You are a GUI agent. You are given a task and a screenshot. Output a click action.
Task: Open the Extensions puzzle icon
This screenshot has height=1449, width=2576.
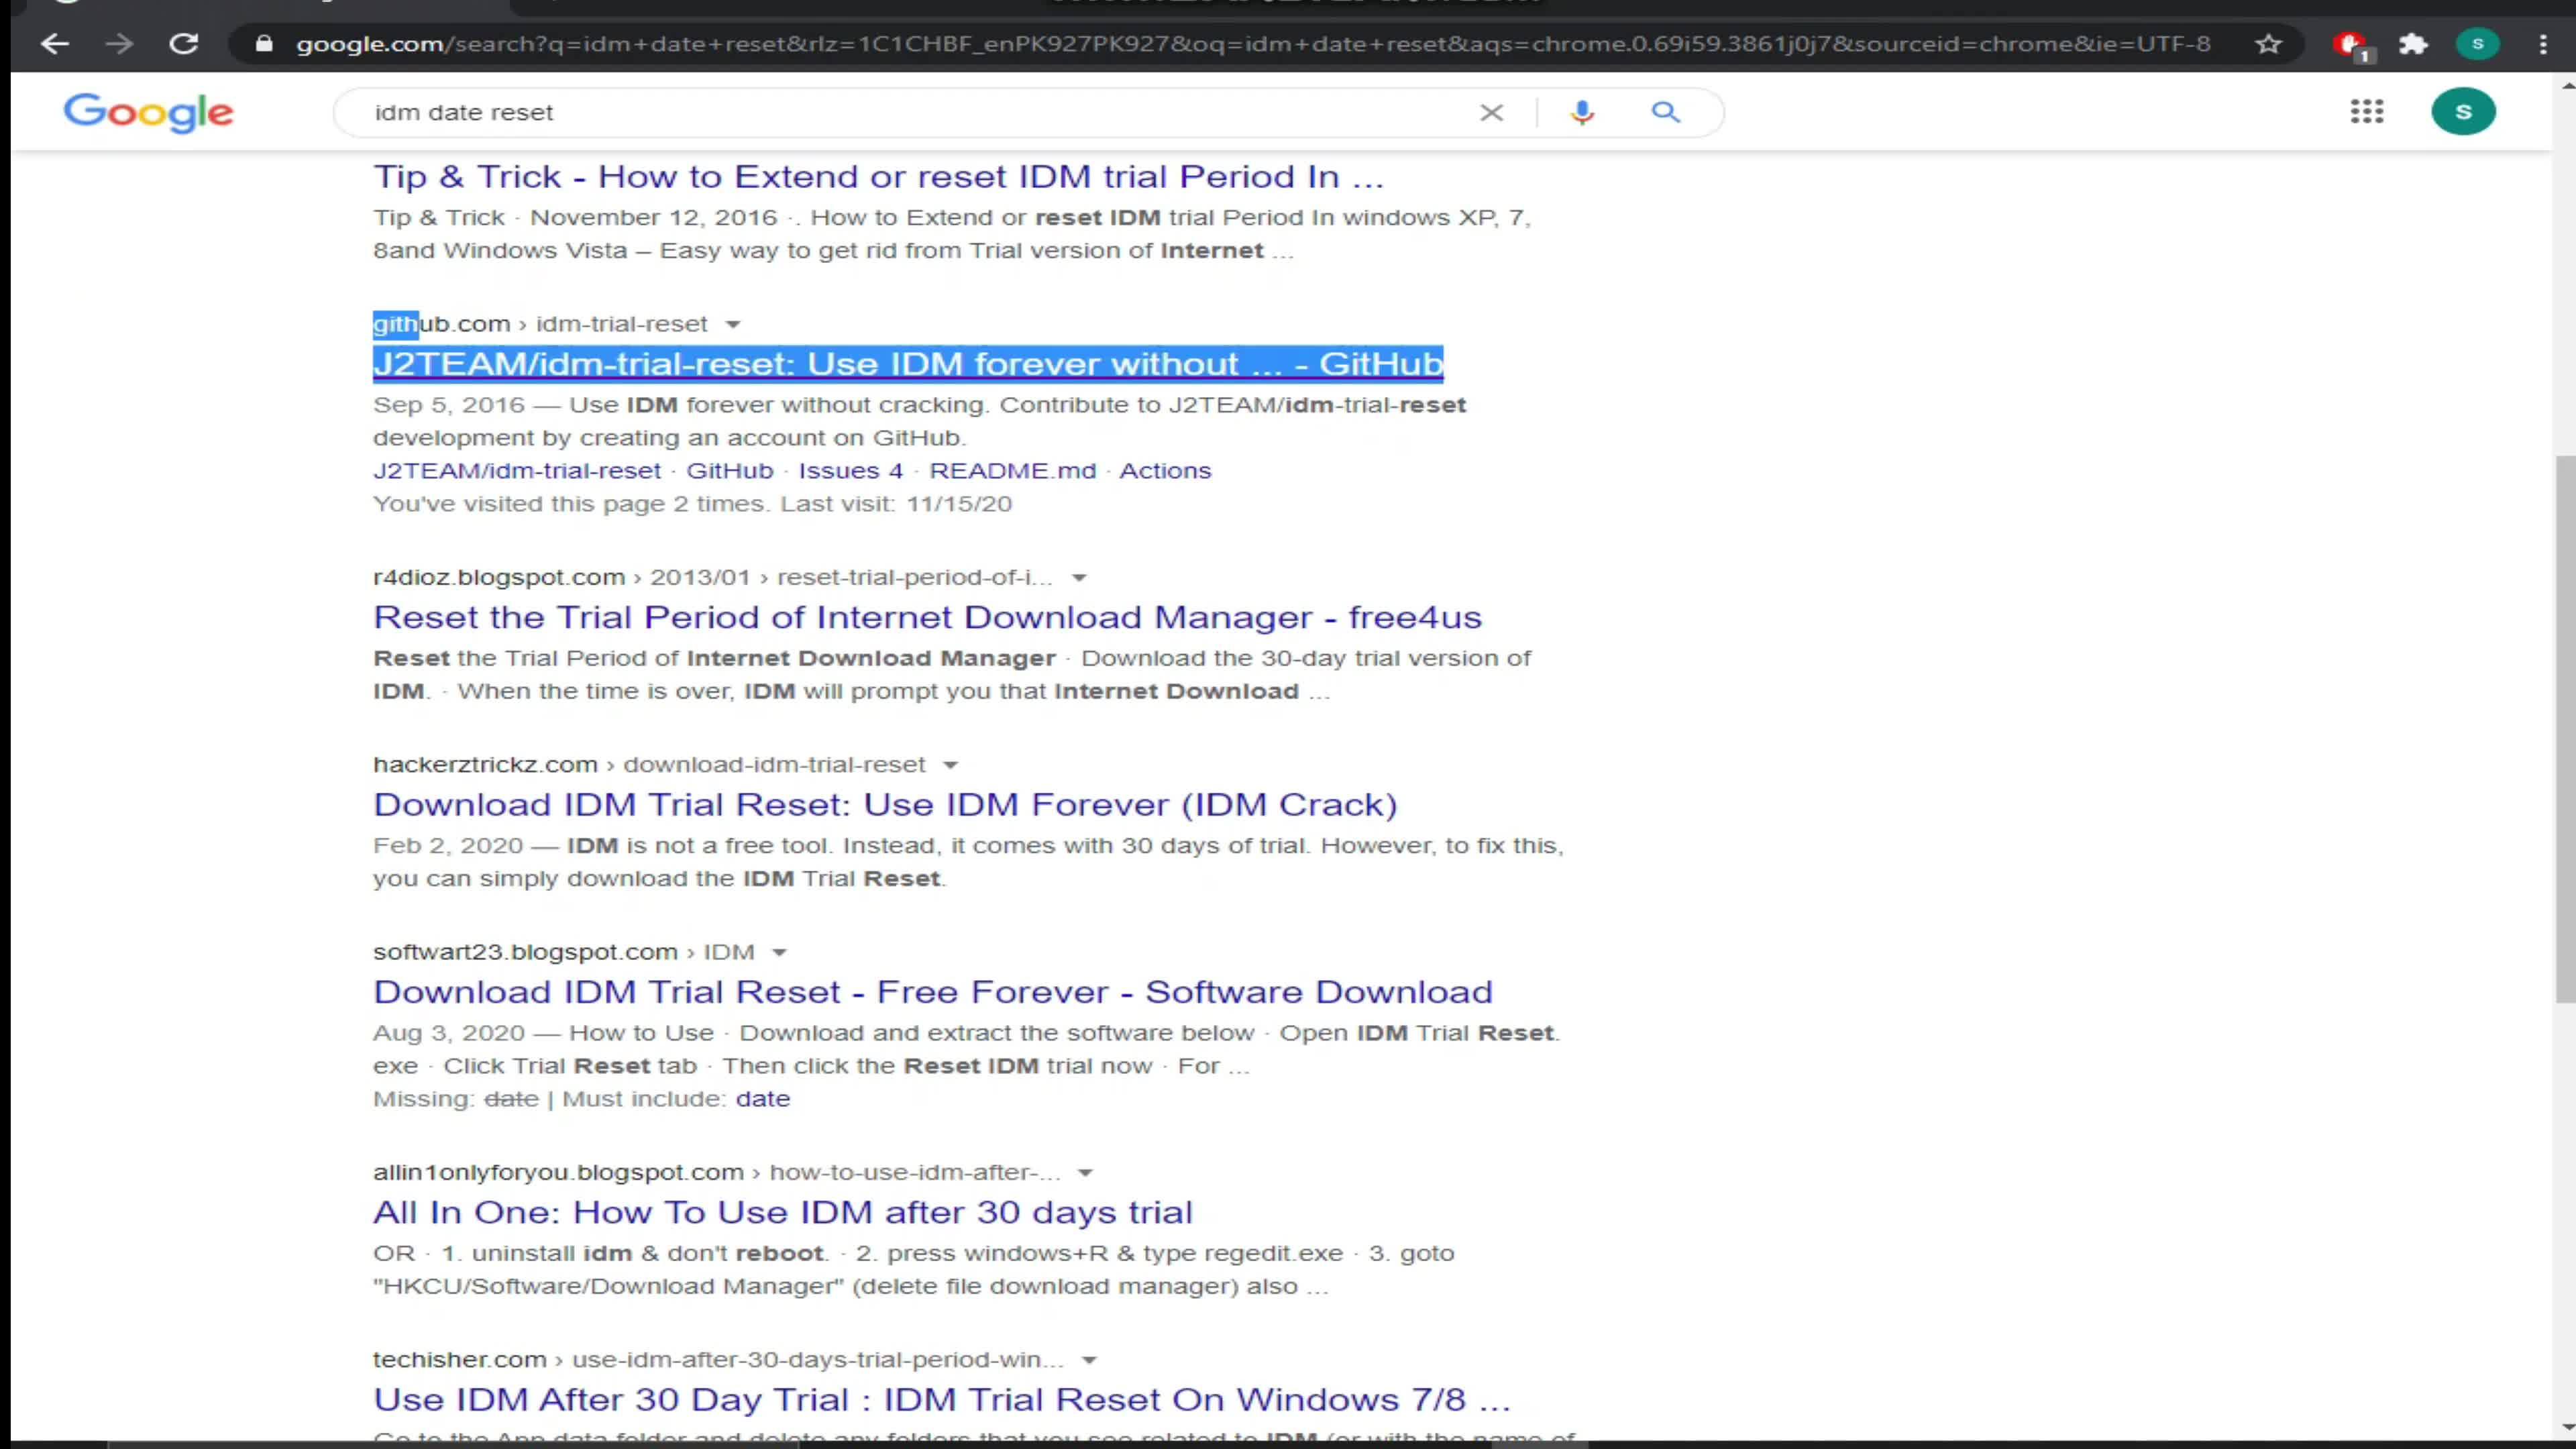click(2414, 44)
